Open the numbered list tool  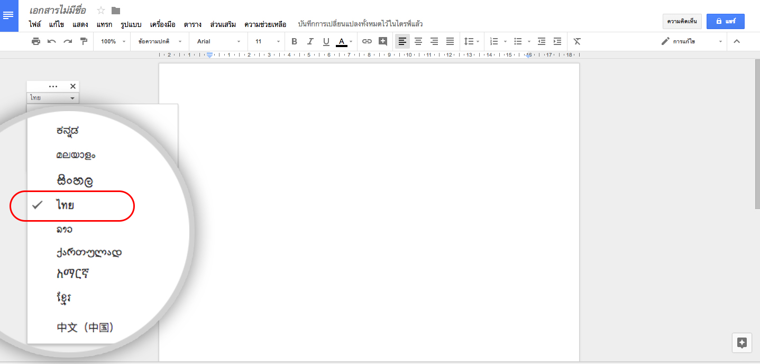click(x=494, y=41)
